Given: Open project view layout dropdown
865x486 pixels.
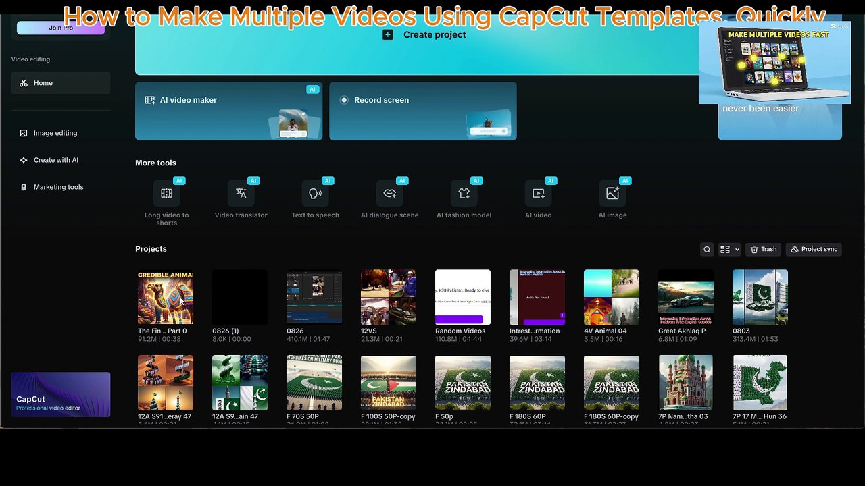Looking at the screenshot, I should 729,249.
